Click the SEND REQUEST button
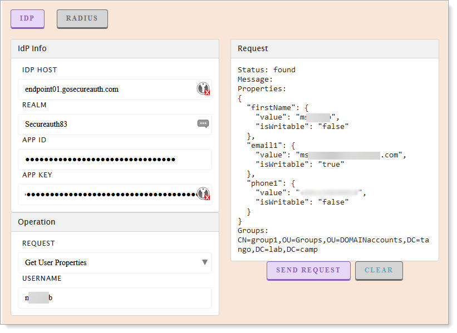 [x=308, y=270]
